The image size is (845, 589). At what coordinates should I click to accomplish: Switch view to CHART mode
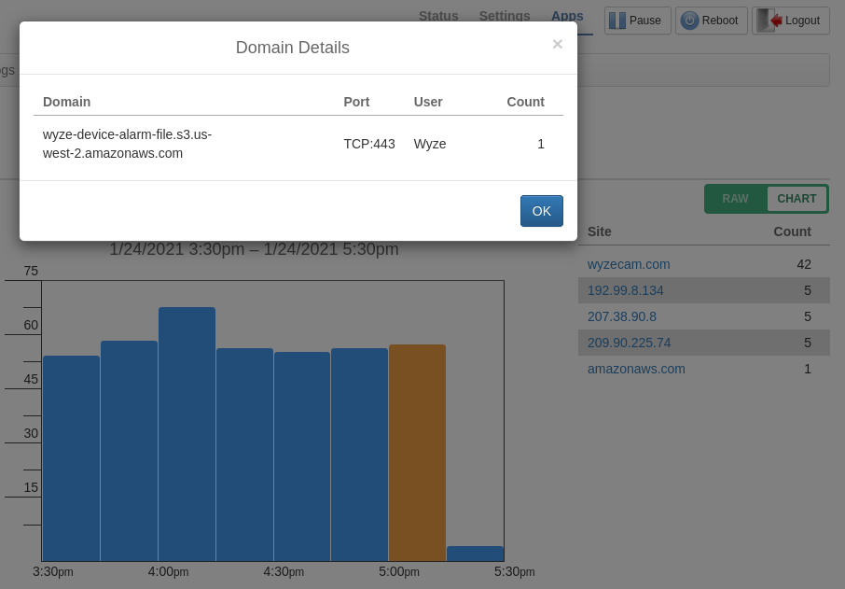[797, 199]
